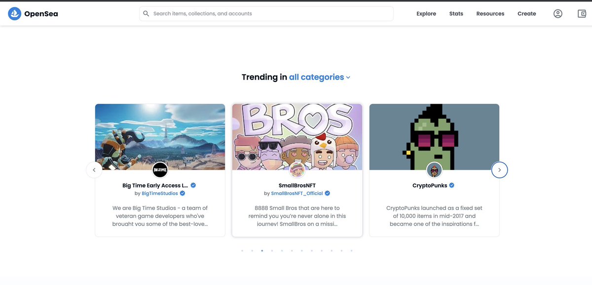Click "CryptoPunks launched as a fixed set" description
The width and height of the screenshot is (592, 285).
point(434,216)
